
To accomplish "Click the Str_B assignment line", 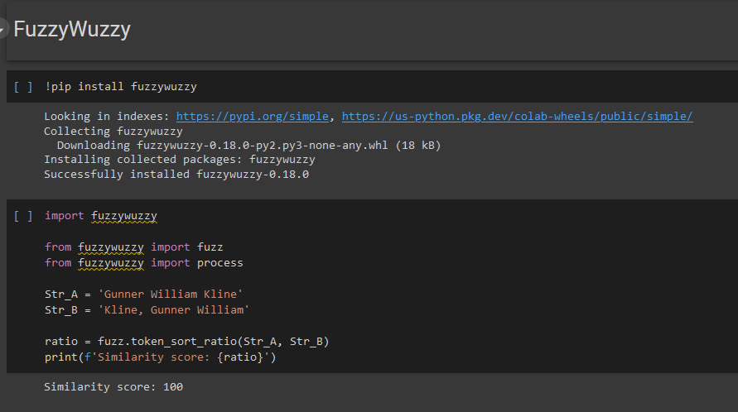I will (147, 310).
